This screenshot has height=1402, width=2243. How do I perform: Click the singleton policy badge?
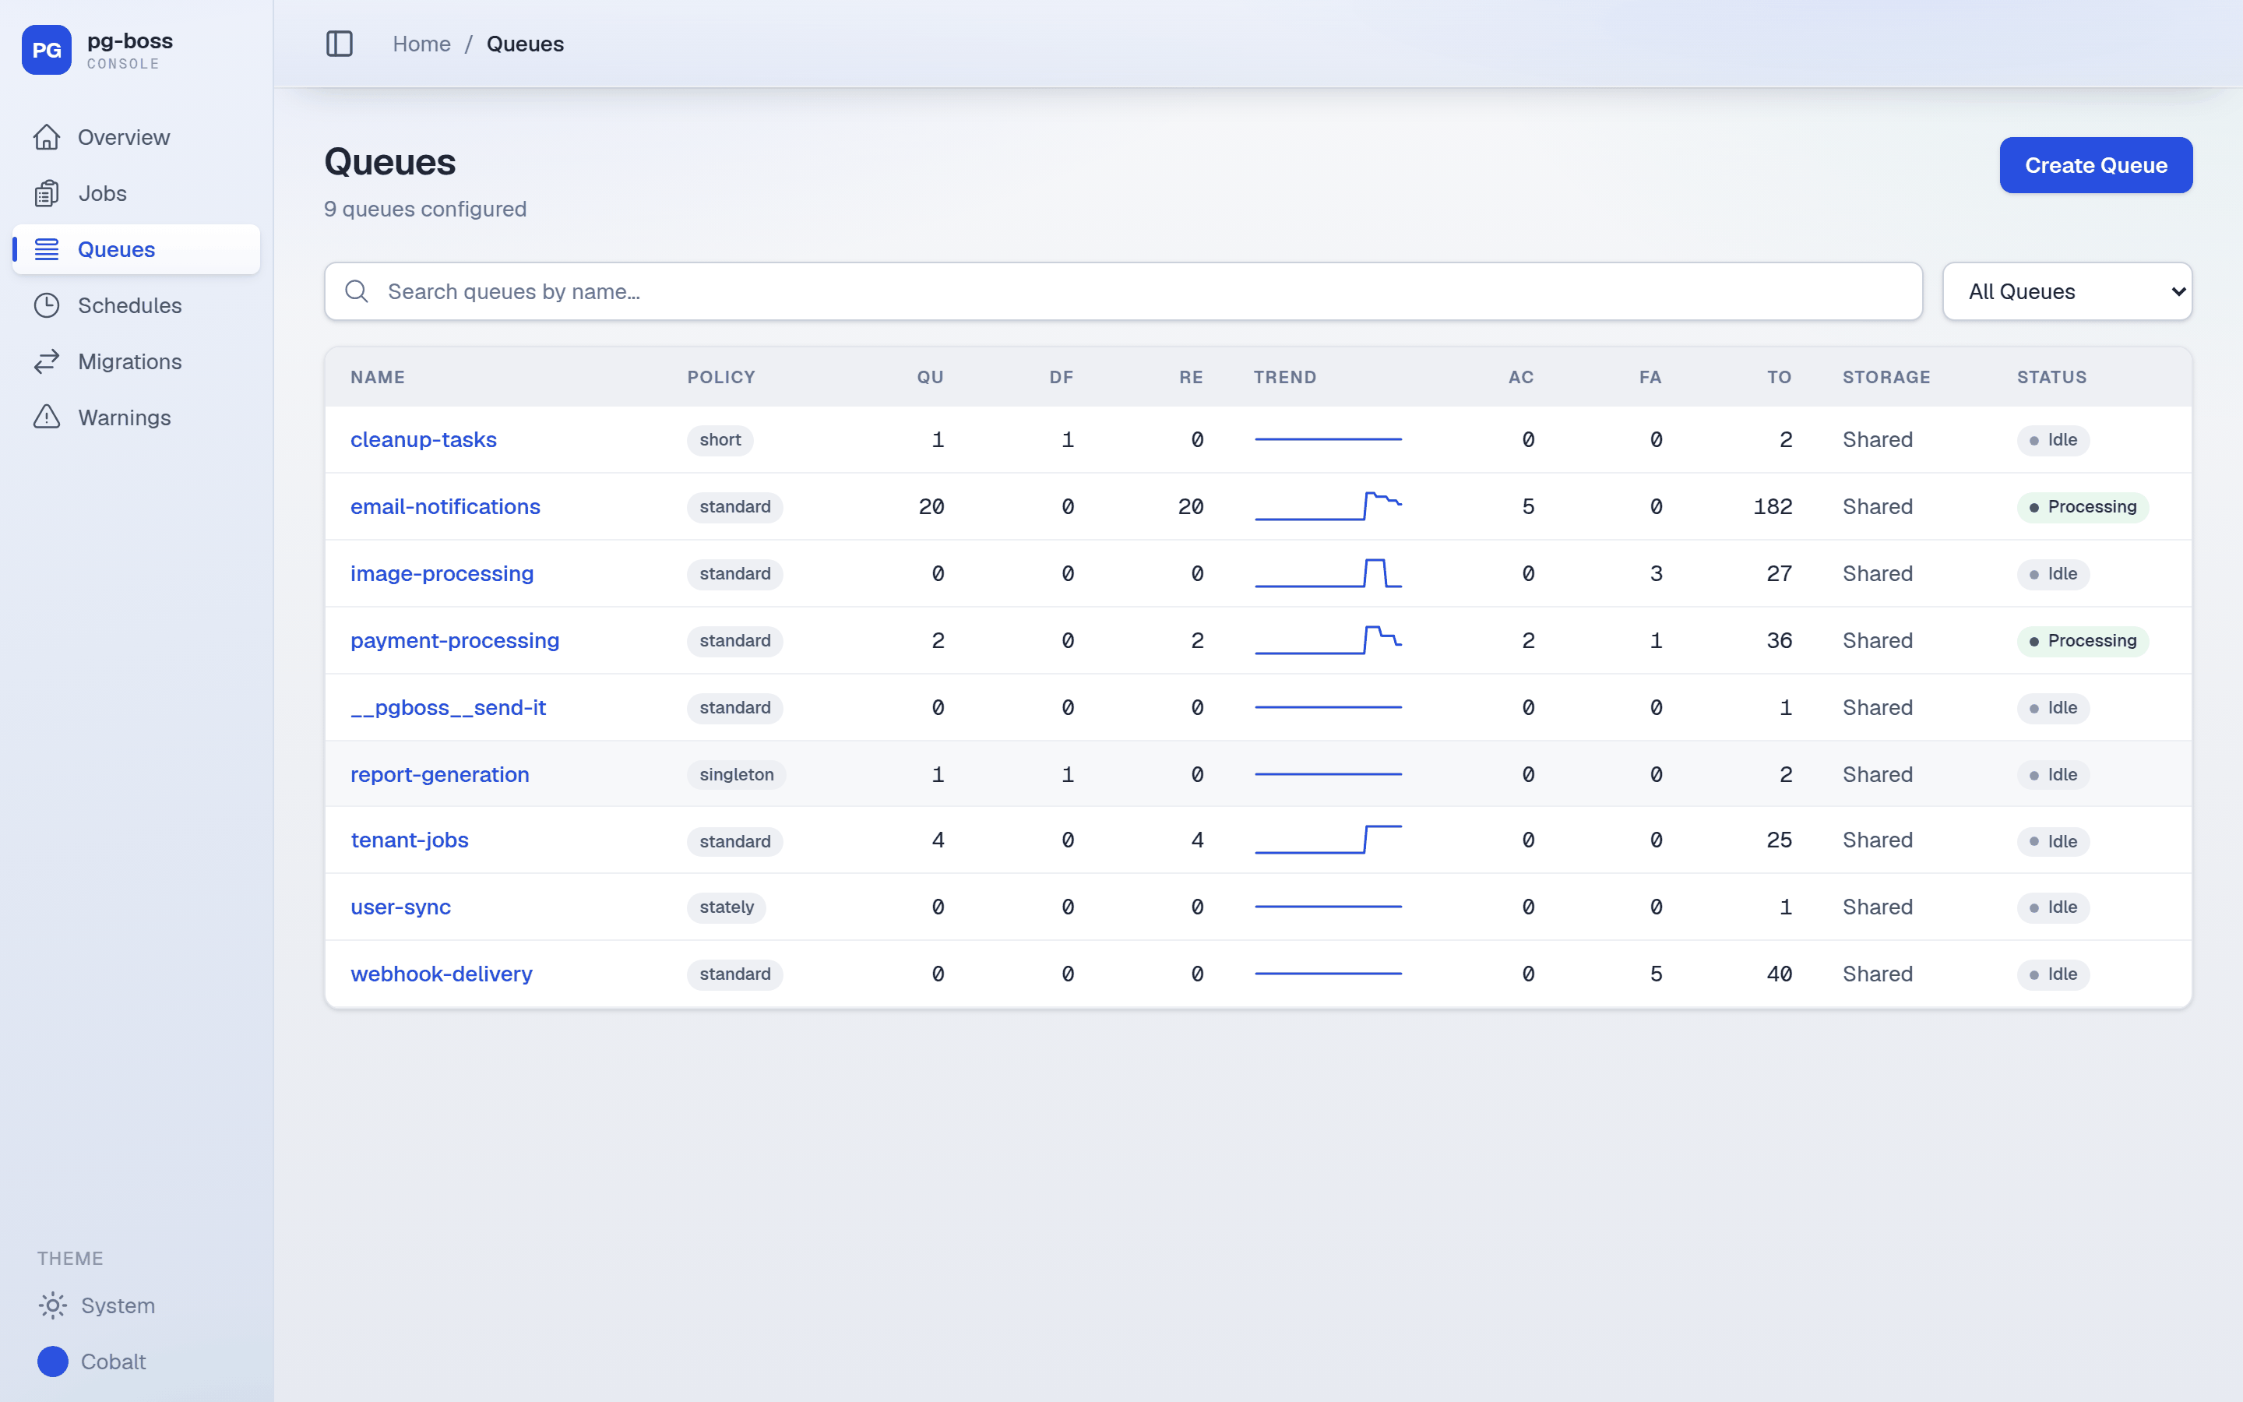point(737,774)
